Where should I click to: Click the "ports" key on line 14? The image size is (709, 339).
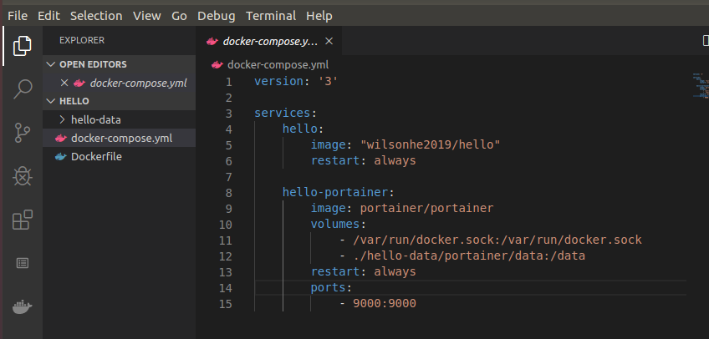328,287
